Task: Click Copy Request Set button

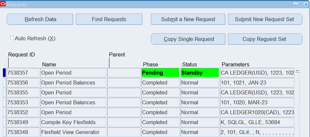Action: click(x=265, y=39)
